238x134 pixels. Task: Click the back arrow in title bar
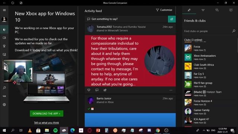point(4,3)
